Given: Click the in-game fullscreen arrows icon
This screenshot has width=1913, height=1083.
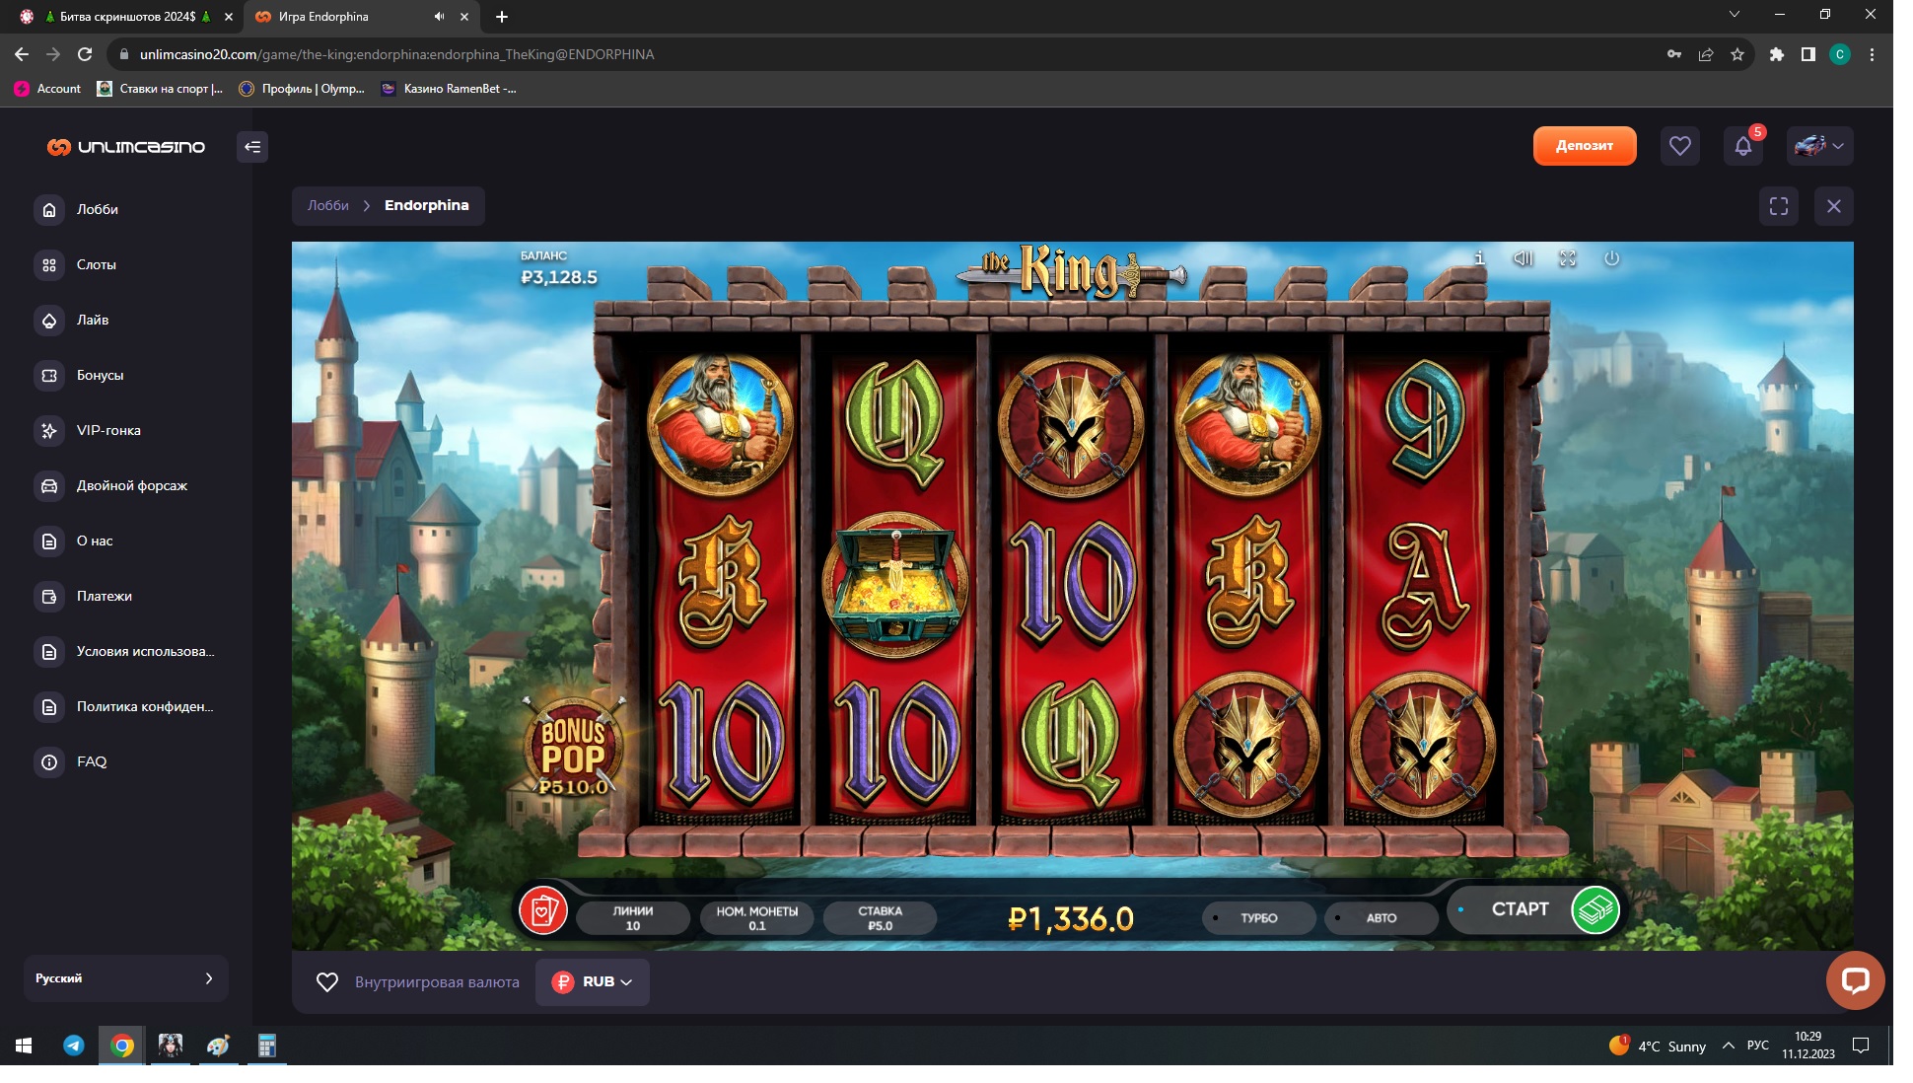Looking at the screenshot, I should pyautogui.click(x=1567, y=258).
